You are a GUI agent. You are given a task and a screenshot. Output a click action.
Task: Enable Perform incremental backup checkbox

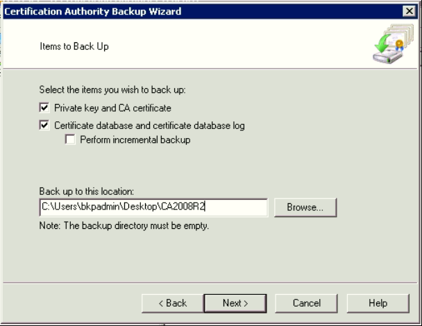click(x=70, y=139)
